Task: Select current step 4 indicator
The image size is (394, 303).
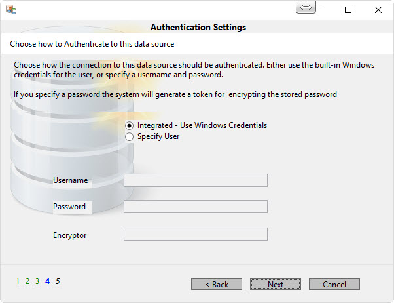Action: (x=48, y=281)
